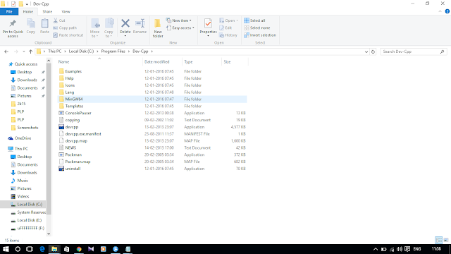Image resolution: width=451 pixels, height=254 pixels.
Task: Click Select all in the ribbon
Action: click(254, 20)
